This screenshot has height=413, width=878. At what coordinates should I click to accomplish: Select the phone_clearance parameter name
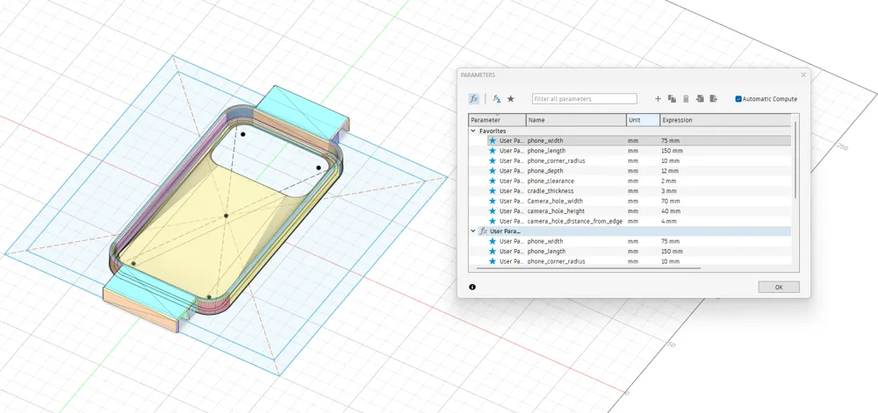tap(551, 182)
